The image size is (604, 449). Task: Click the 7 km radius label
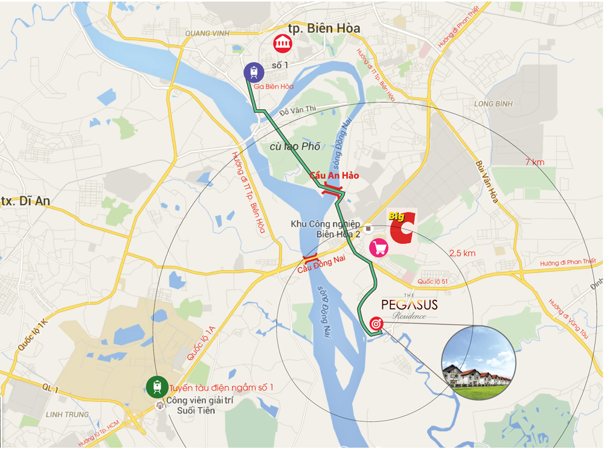click(535, 162)
